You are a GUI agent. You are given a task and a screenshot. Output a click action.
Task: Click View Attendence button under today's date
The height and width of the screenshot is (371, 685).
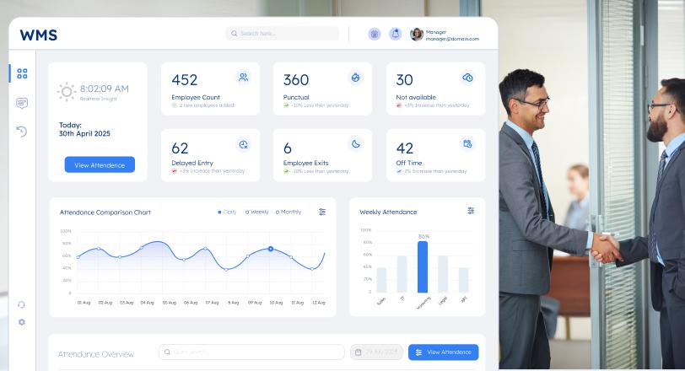pyautogui.click(x=100, y=165)
